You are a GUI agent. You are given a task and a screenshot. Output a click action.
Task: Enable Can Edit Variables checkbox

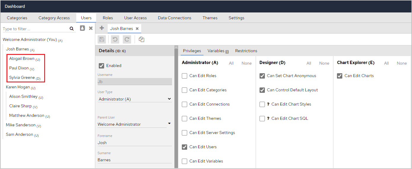click(x=184, y=161)
